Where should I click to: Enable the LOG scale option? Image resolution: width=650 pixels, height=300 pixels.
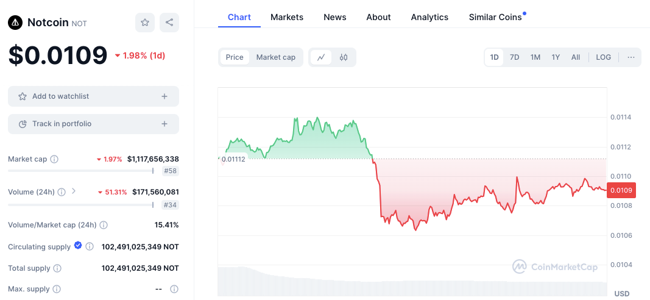pos(603,57)
